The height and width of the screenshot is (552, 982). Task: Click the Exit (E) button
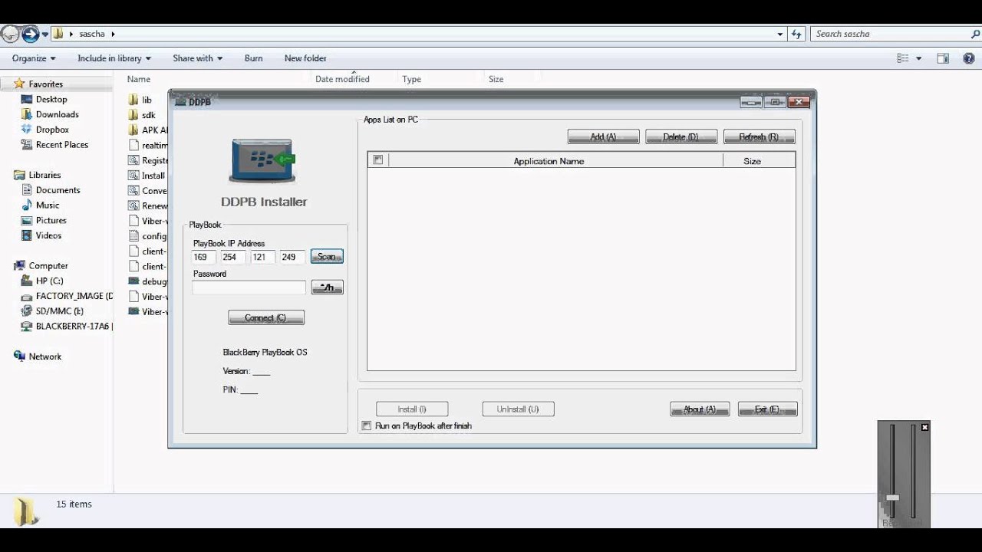tap(767, 409)
